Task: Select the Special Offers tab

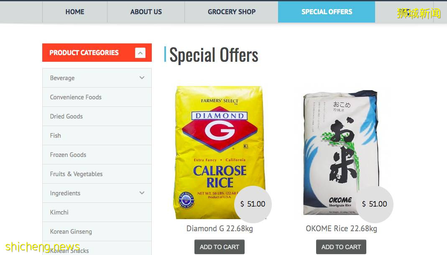Action: [x=327, y=12]
